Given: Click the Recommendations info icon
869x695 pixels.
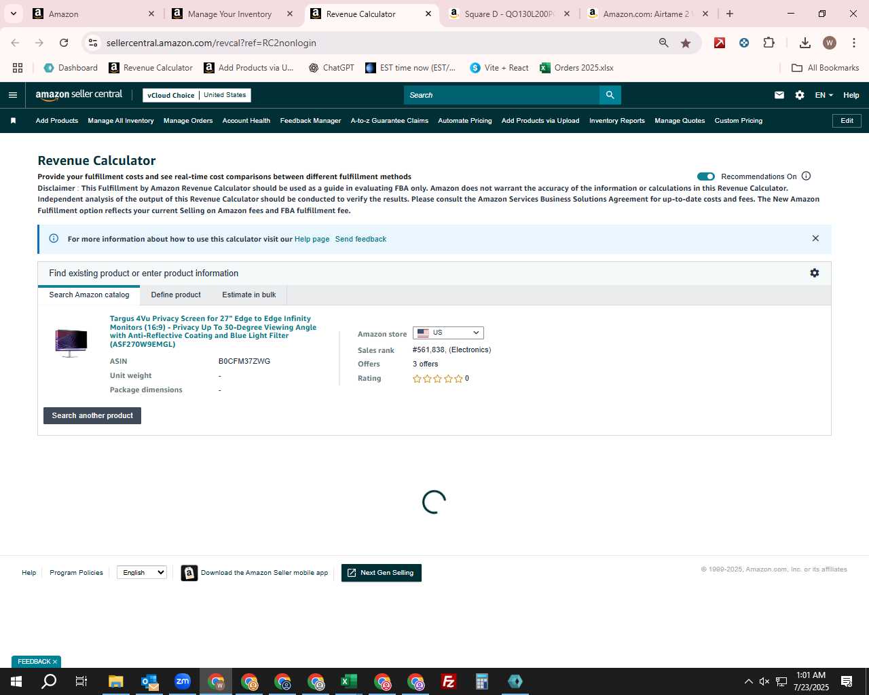Looking at the screenshot, I should [807, 176].
